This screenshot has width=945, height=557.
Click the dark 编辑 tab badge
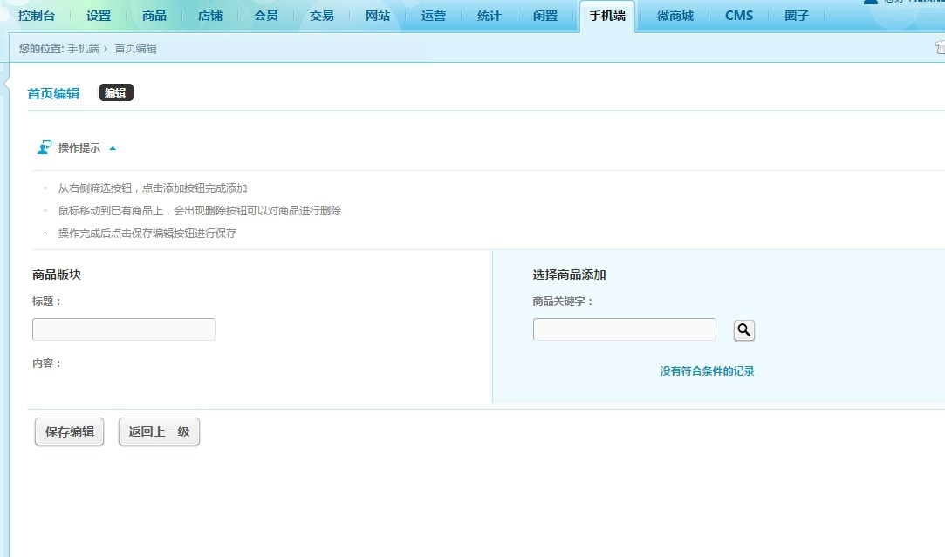(116, 92)
